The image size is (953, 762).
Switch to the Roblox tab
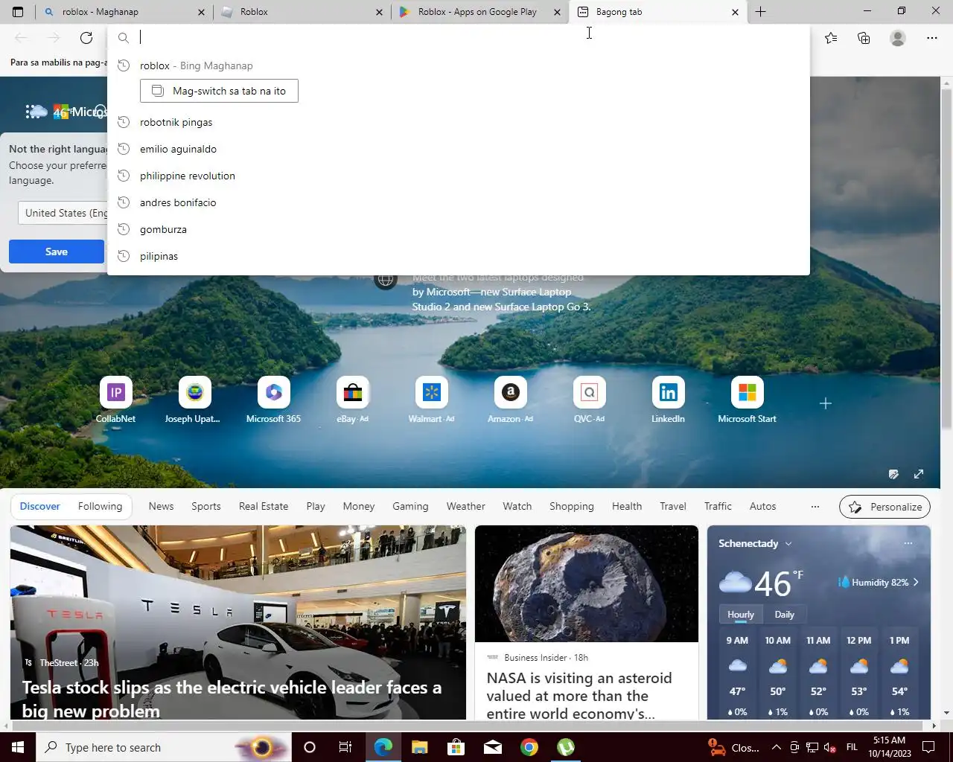(x=302, y=12)
